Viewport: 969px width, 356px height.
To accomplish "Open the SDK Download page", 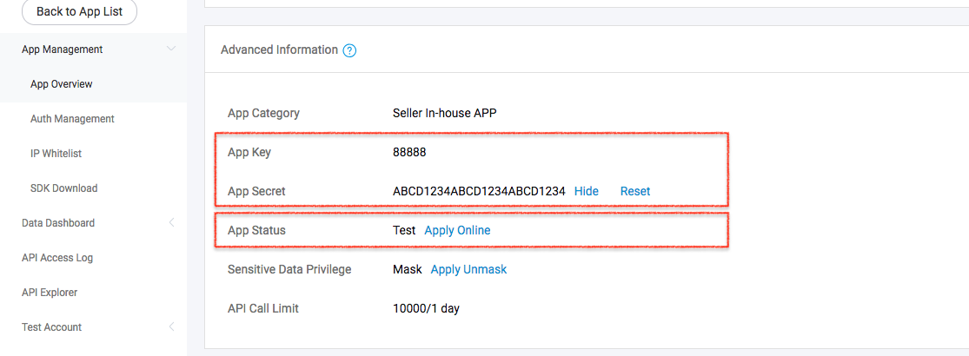I will [x=63, y=188].
